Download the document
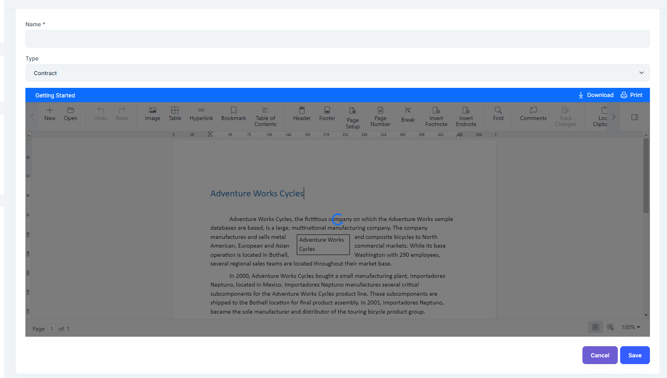 [x=596, y=95]
